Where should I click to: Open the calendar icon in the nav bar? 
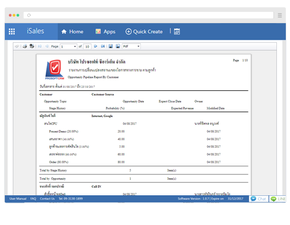(x=177, y=31)
